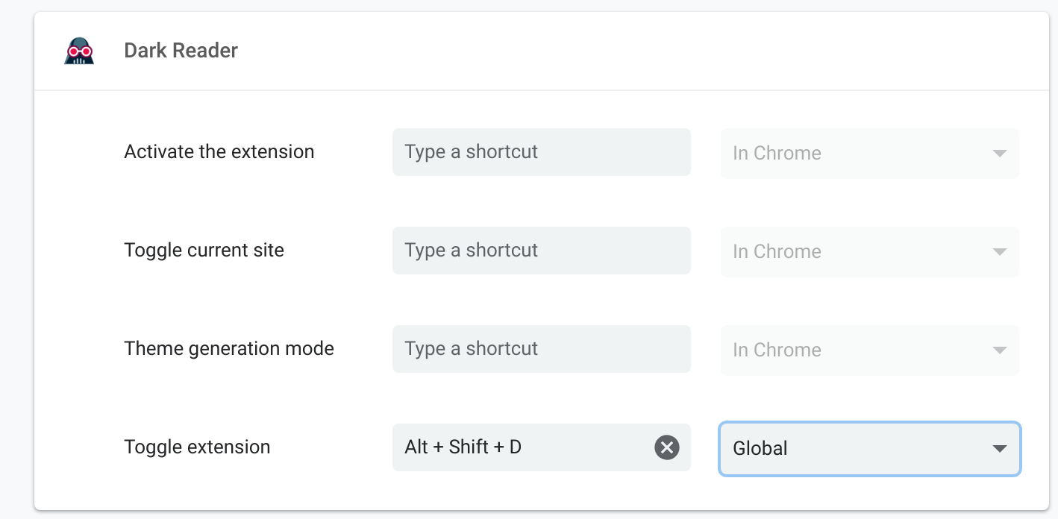1058x519 pixels.
Task: Click the X icon in the shortcut field
Action: (666, 447)
